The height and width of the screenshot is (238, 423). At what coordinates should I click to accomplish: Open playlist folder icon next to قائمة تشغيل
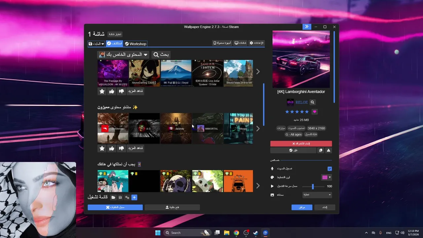pos(113,197)
